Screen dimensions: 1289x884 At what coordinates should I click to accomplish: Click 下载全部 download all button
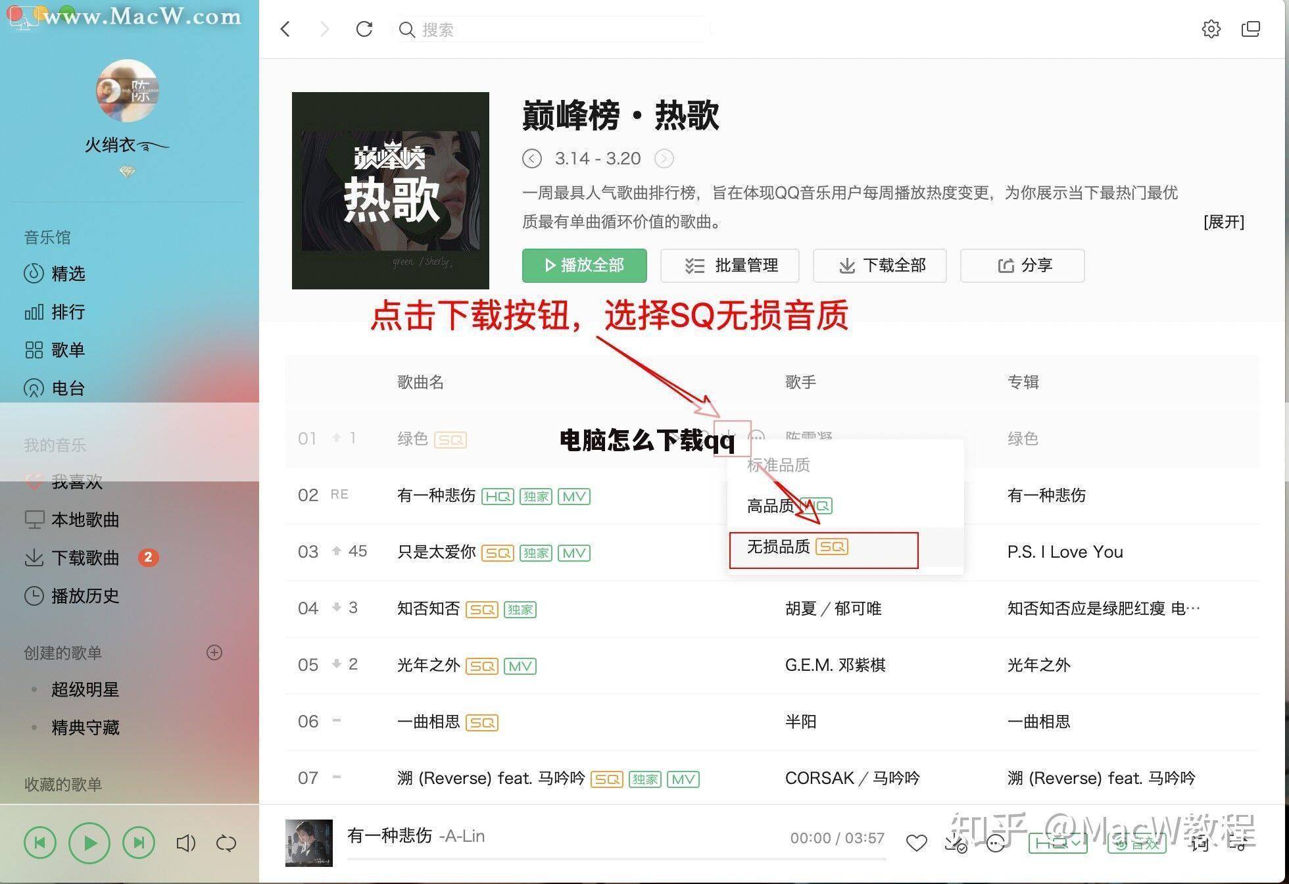880,265
